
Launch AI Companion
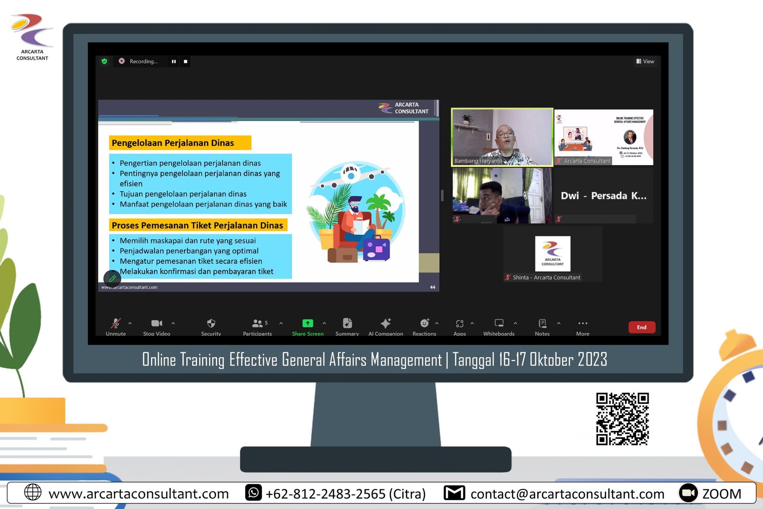pos(385,324)
